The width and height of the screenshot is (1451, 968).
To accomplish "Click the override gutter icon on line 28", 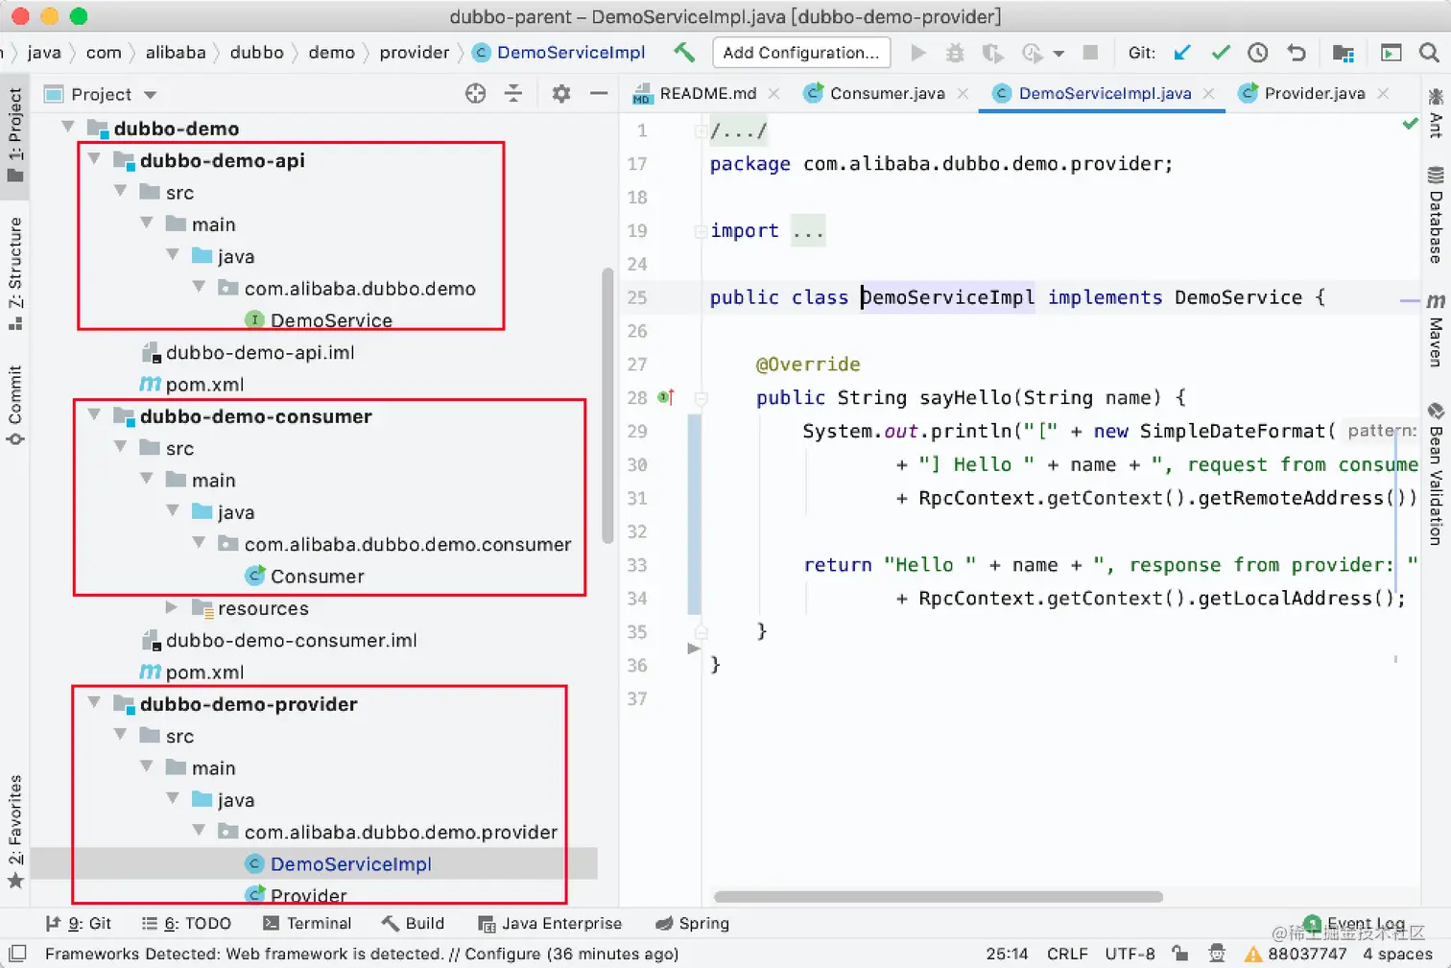I will pos(666,397).
